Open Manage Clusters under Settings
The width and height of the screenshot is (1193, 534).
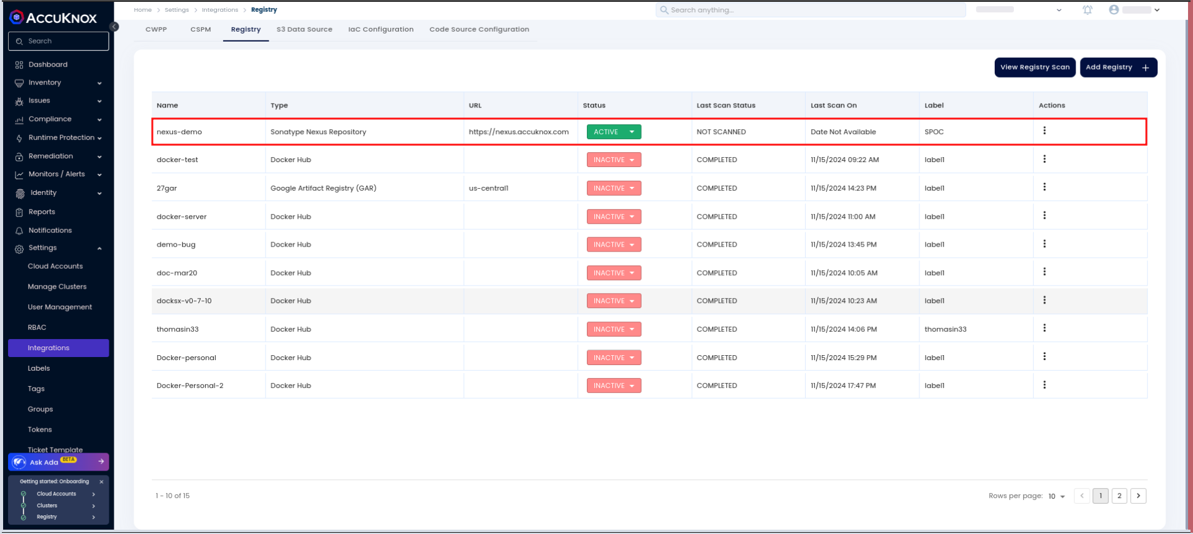(57, 287)
